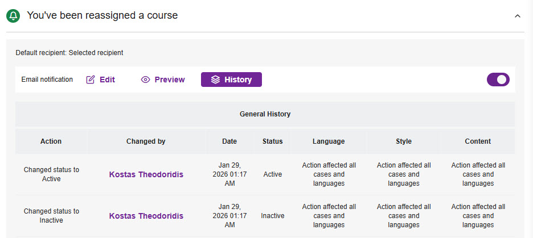Select the Edit button label
Image resolution: width=533 pixels, height=238 pixels.
click(x=107, y=80)
